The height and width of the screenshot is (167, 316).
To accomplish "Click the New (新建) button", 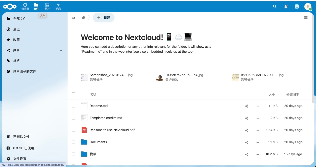I will tap(104, 18).
